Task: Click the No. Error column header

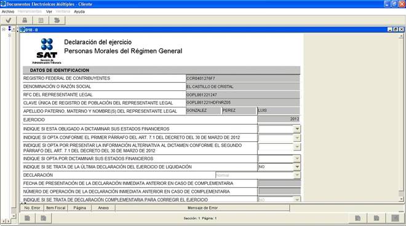Action: click(x=32, y=208)
